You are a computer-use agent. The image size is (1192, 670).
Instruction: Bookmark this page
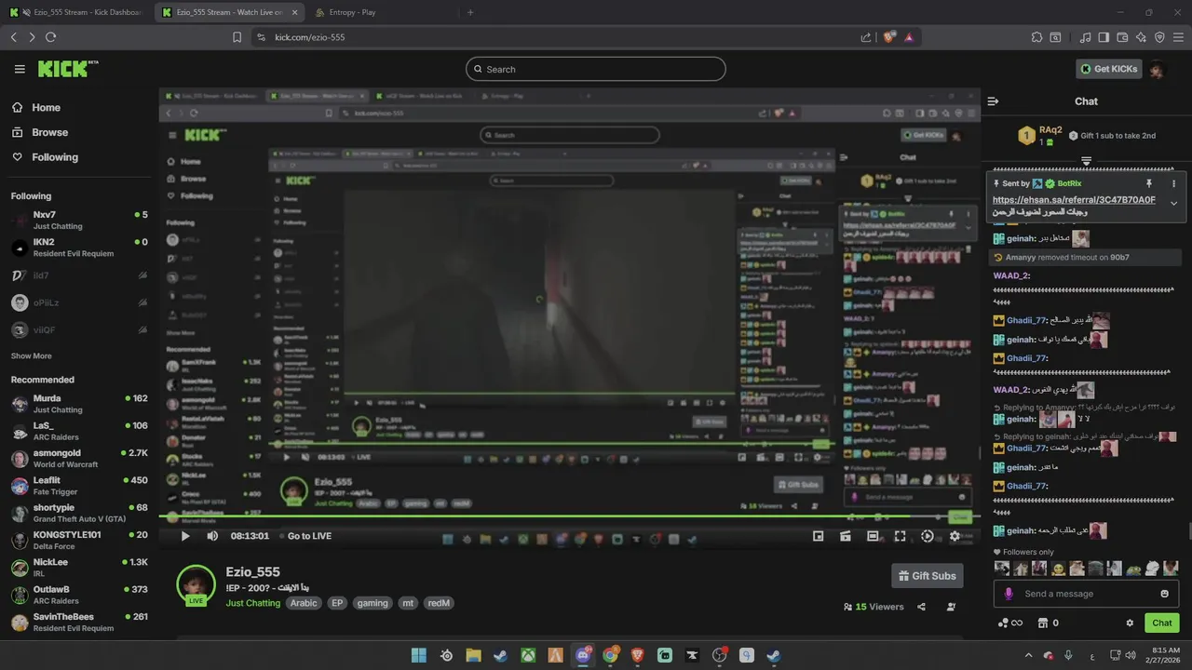[237, 37]
